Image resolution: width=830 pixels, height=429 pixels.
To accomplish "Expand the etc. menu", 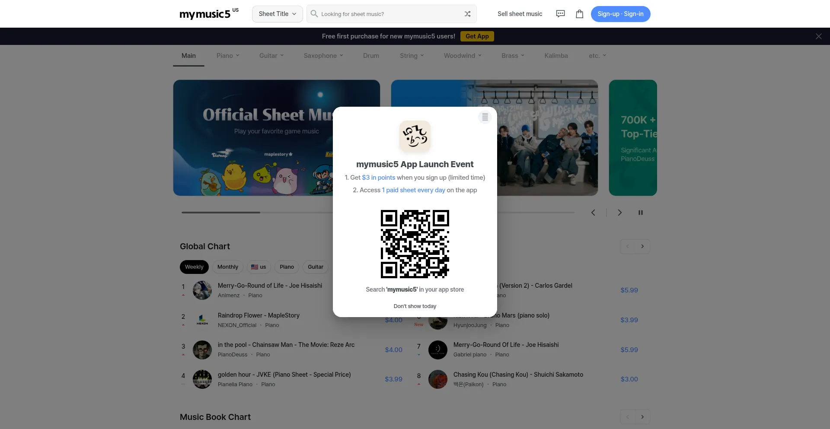I will pyautogui.click(x=597, y=56).
